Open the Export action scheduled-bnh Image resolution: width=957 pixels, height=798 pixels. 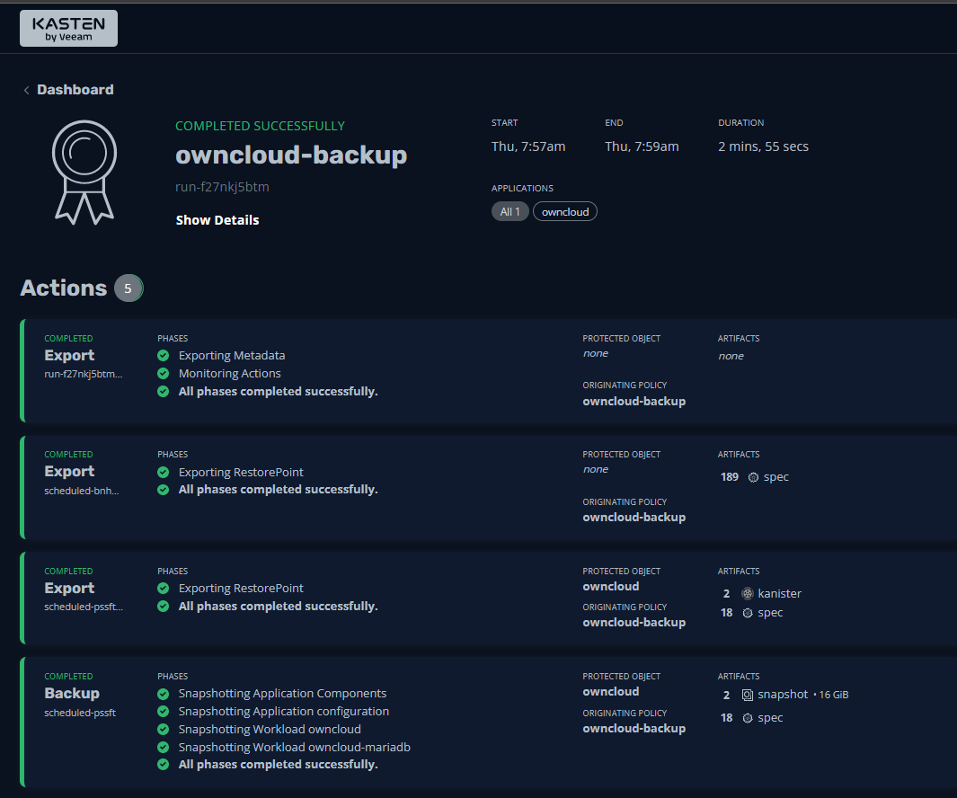70,472
